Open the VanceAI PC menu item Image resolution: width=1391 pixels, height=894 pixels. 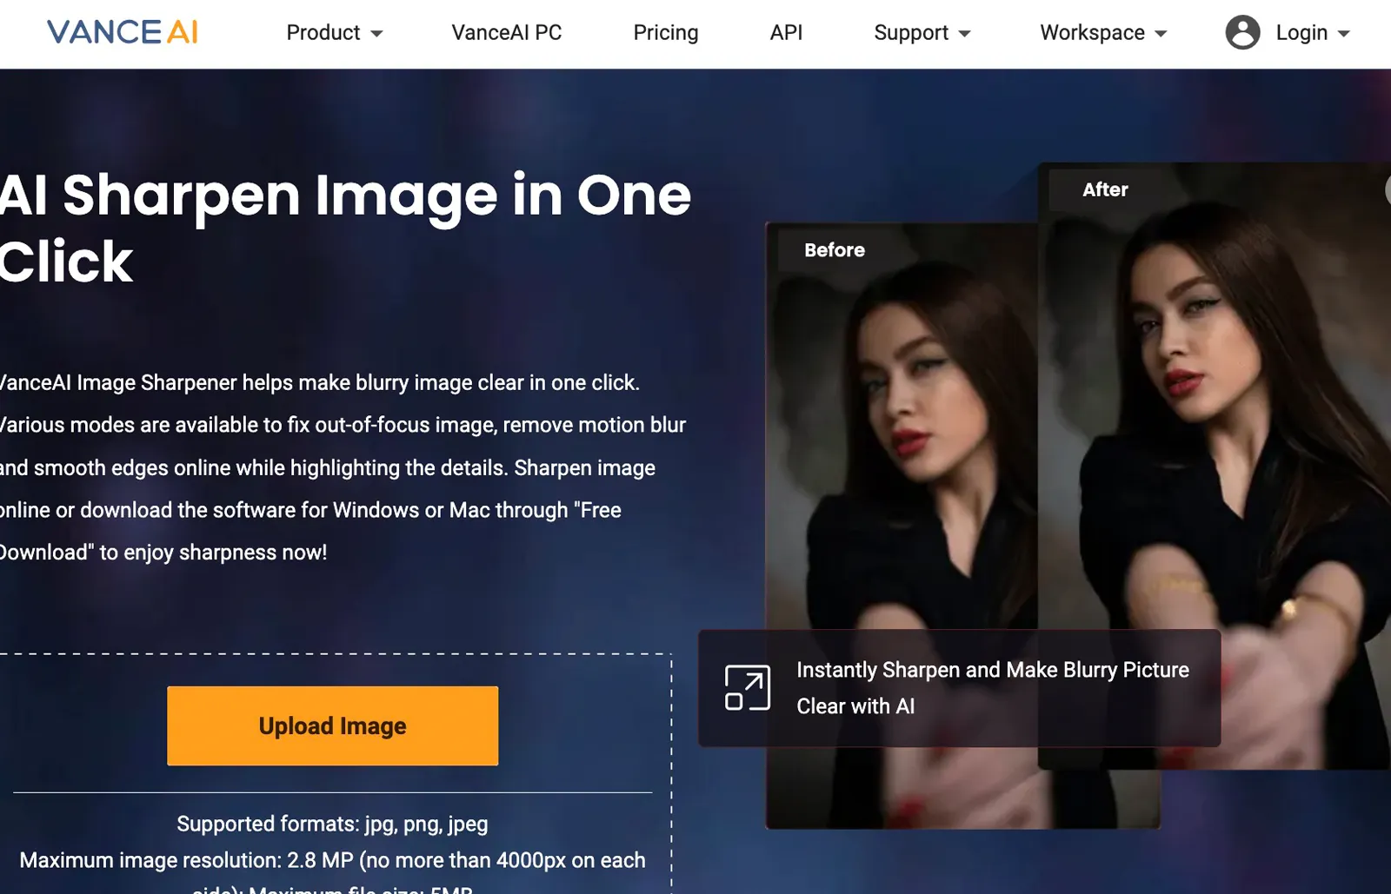pos(507,32)
